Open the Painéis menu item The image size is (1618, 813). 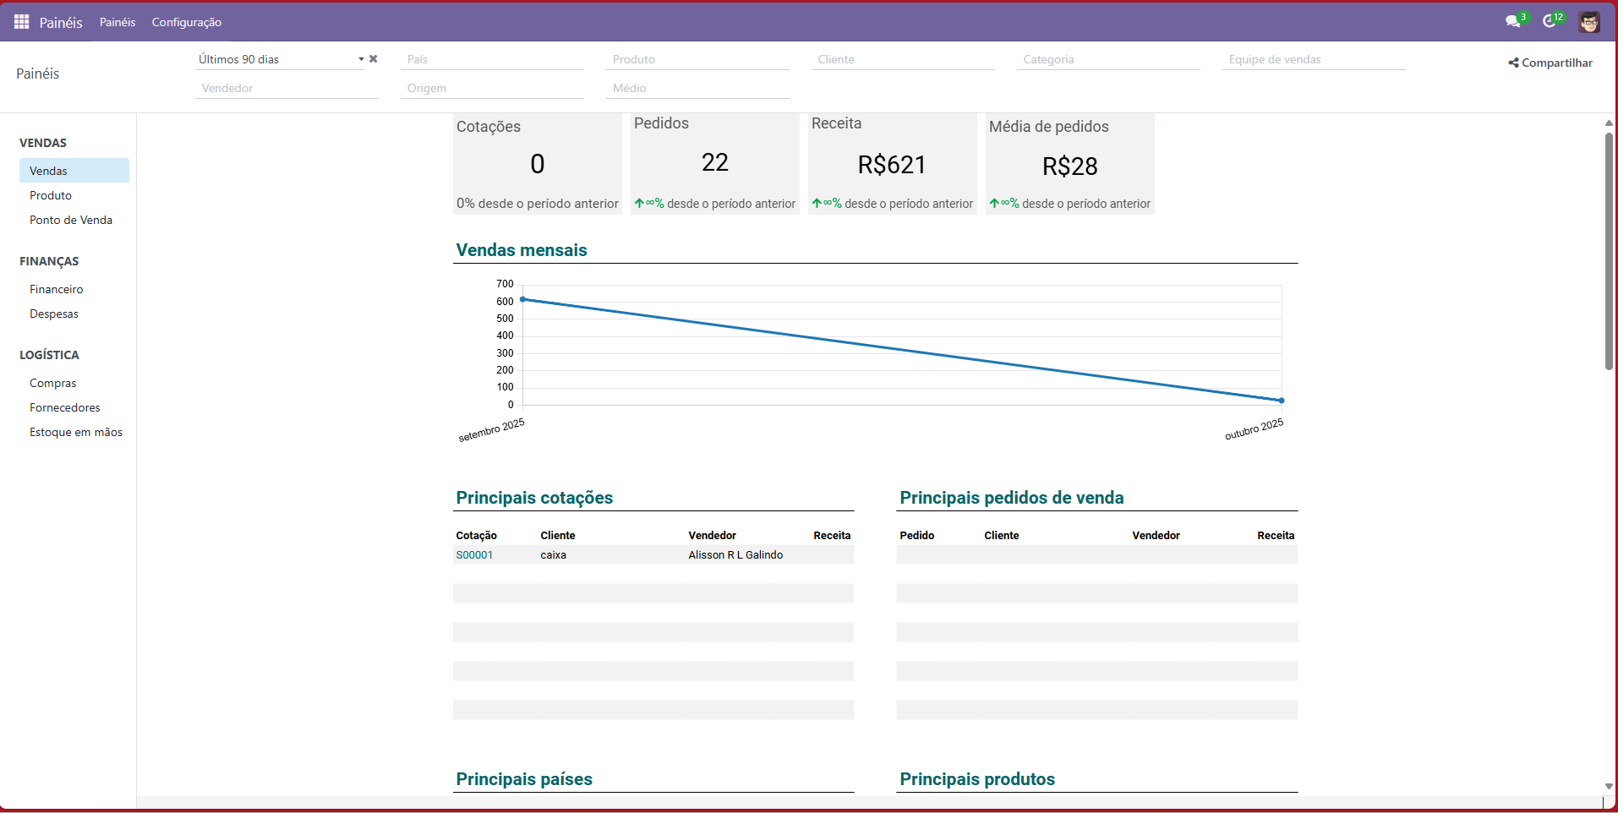[117, 22]
